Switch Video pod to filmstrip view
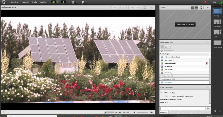Viewport: 223px width, 117px height. 196,8
